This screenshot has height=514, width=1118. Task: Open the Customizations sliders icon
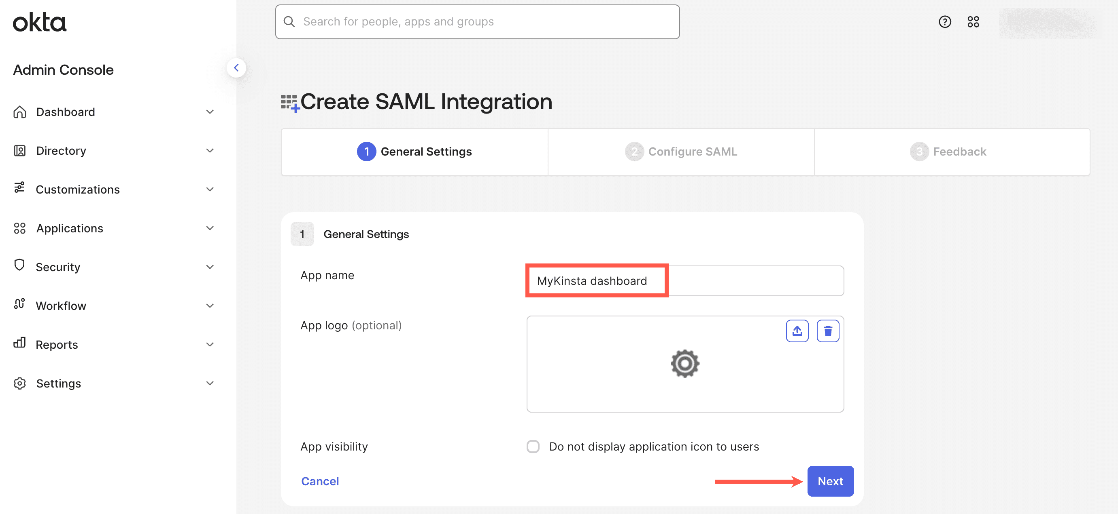[x=19, y=189]
